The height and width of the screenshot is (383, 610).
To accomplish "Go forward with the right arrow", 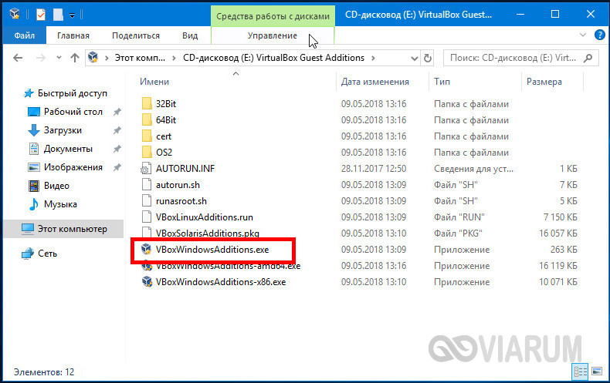I will coord(40,58).
